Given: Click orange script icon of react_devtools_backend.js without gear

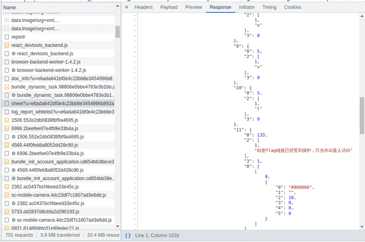Looking at the screenshot, I should pos(7,45).
